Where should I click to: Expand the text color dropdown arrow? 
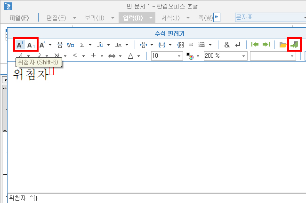click(x=198, y=56)
